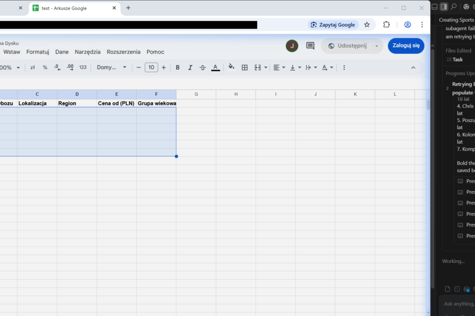Click the Zapytaj Google button
The width and height of the screenshot is (475, 316).
(x=333, y=25)
